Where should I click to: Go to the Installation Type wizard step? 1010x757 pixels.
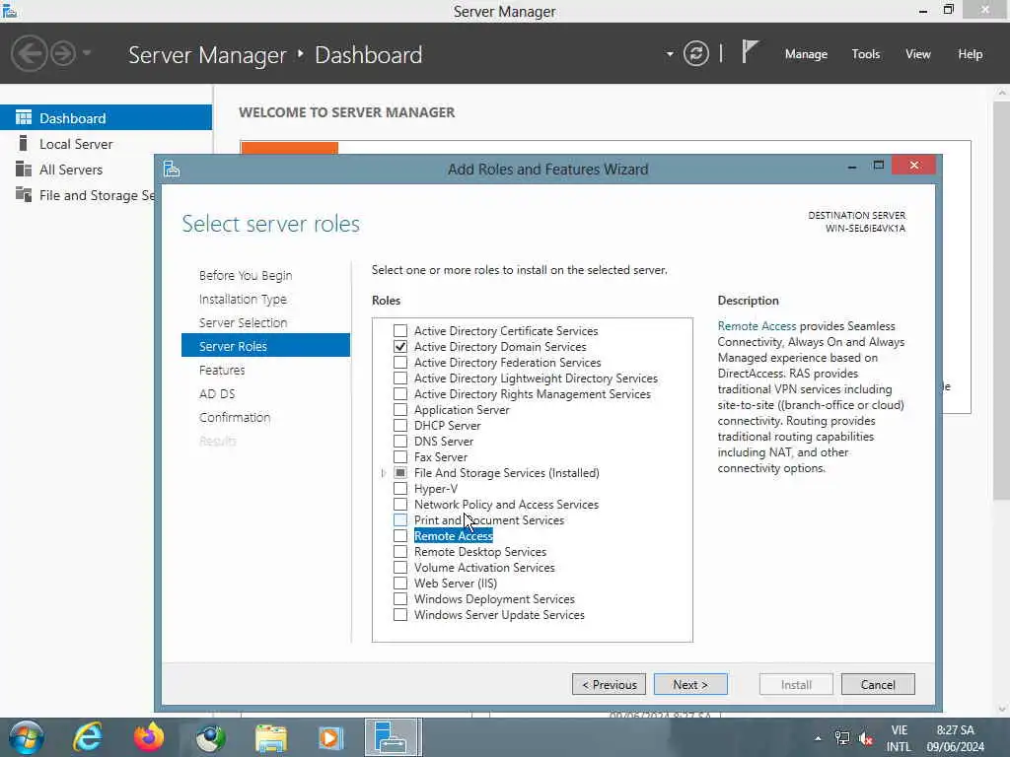point(243,300)
